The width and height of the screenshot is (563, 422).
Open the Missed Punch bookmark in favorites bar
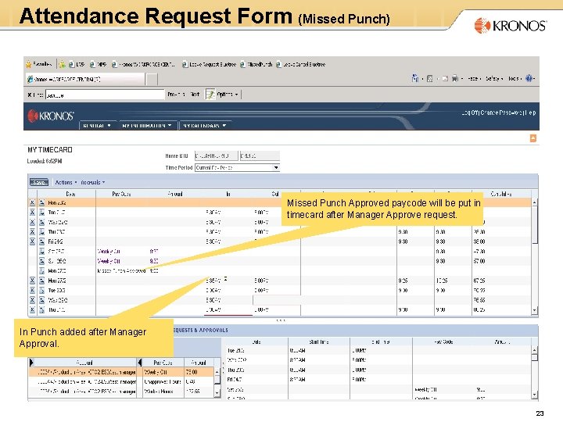[256, 65]
